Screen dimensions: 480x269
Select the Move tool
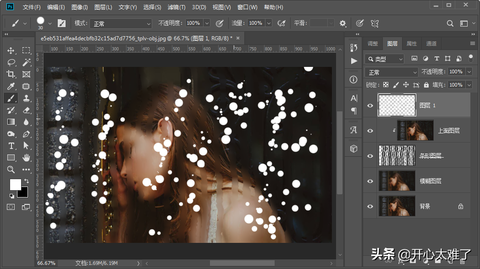(11, 50)
